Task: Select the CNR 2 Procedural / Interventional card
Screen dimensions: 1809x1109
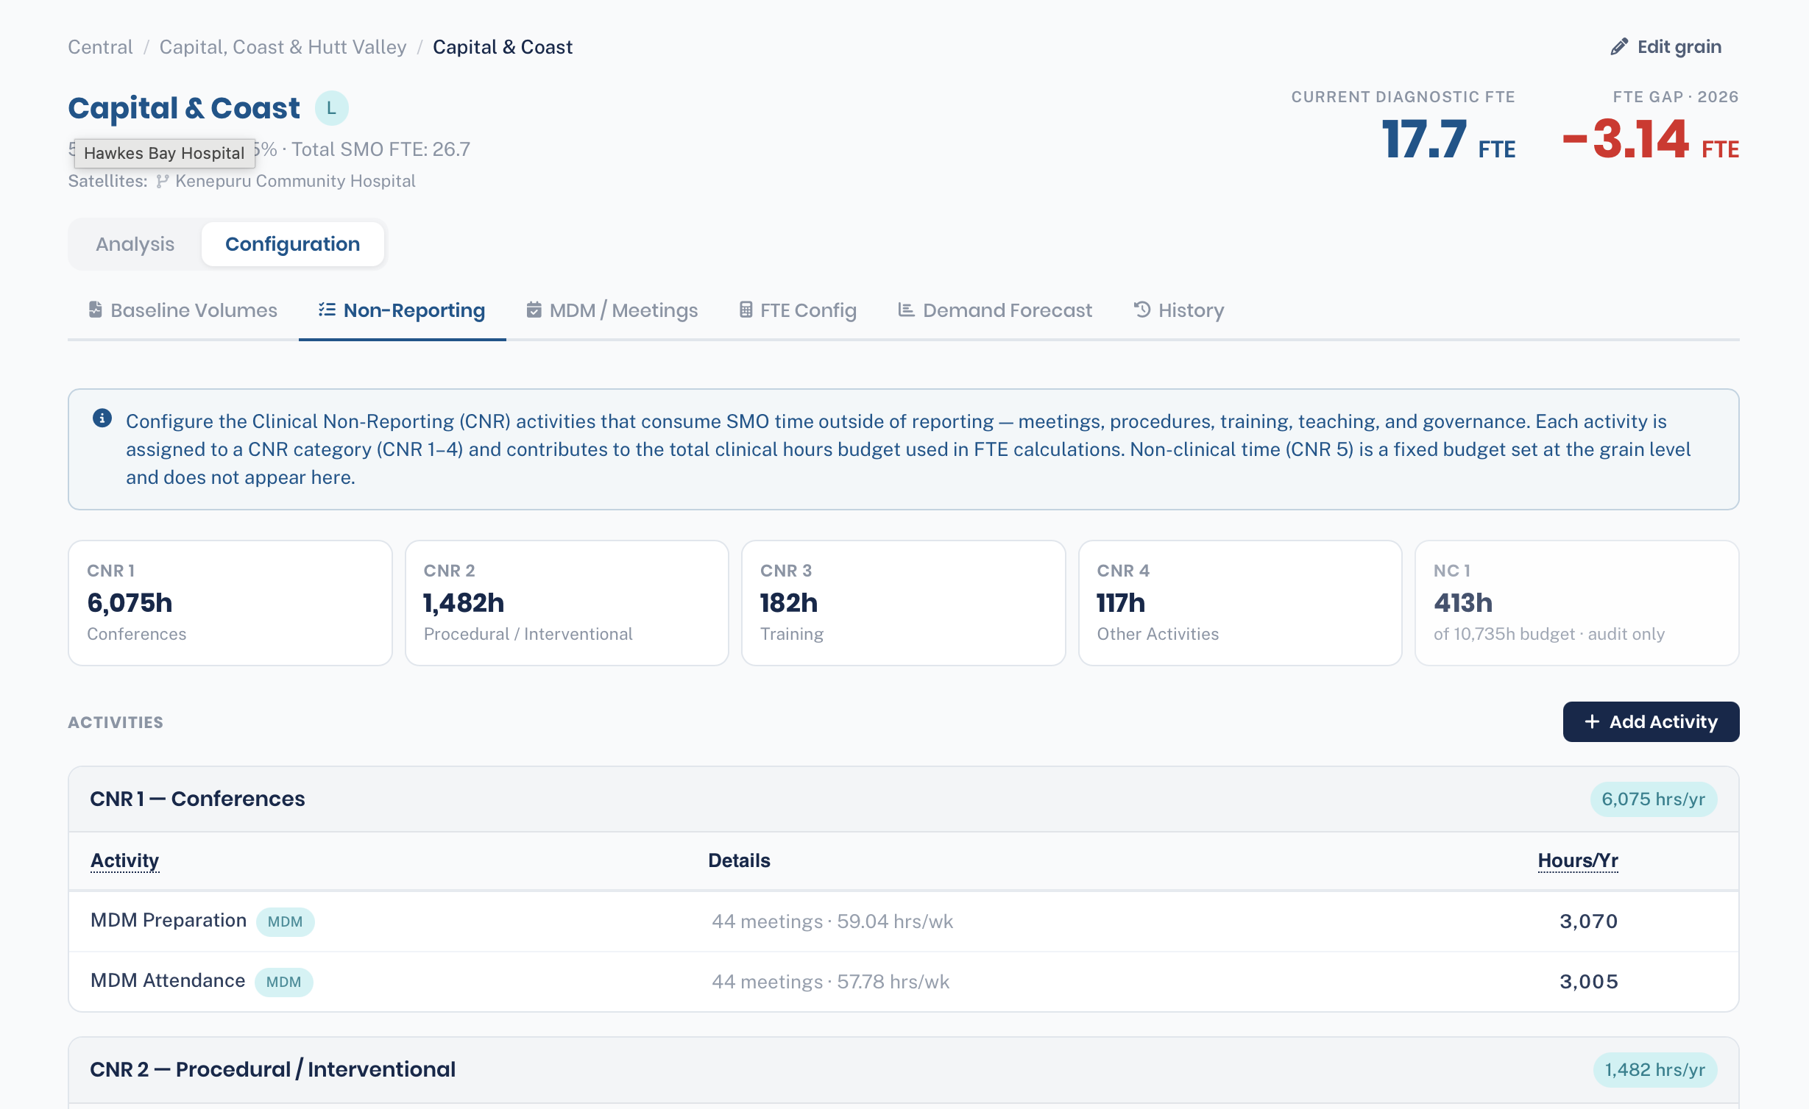Action: click(x=567, y=603)
